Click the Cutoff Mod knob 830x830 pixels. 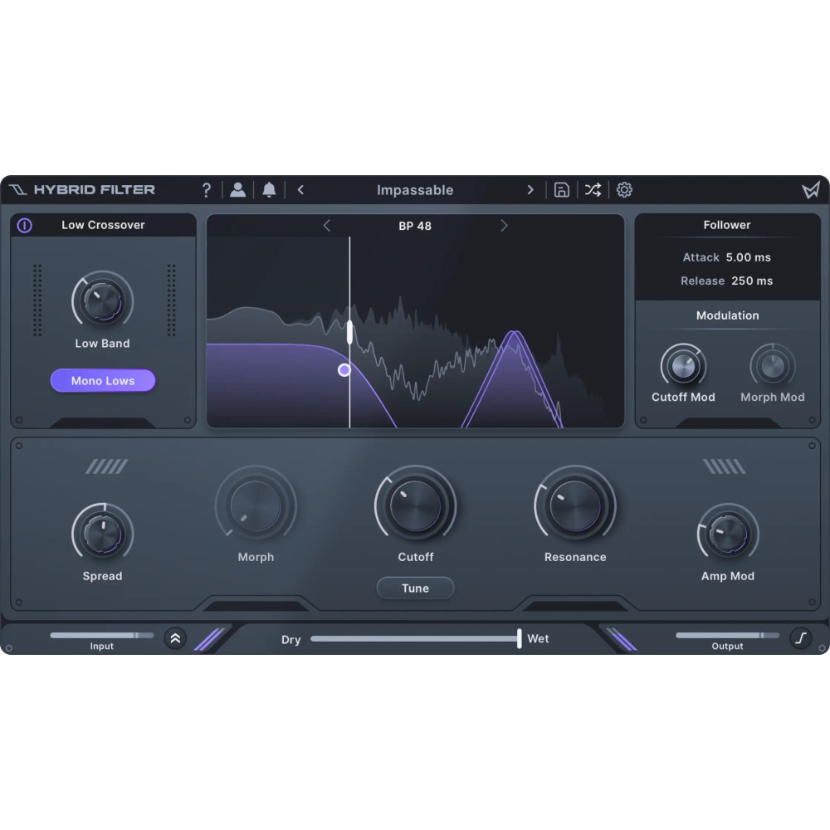[x=683, y=366]
